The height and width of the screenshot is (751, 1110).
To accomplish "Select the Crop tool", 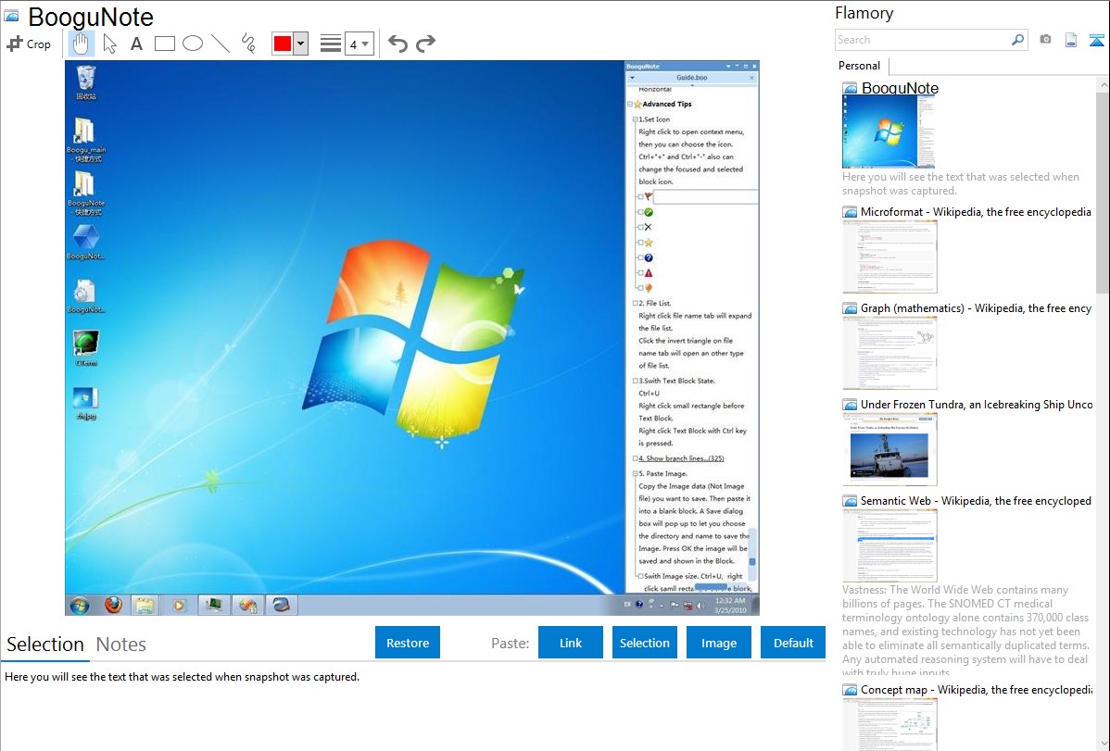I will pyautogui.click(x=29, y=44).
